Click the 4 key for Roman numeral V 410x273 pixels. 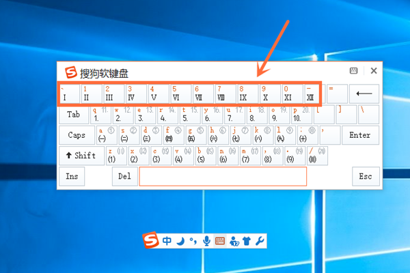pos(159,94)
